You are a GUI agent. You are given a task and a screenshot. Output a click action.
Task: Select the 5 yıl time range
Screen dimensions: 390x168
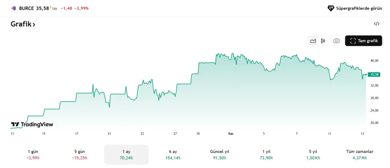[313, 154]
